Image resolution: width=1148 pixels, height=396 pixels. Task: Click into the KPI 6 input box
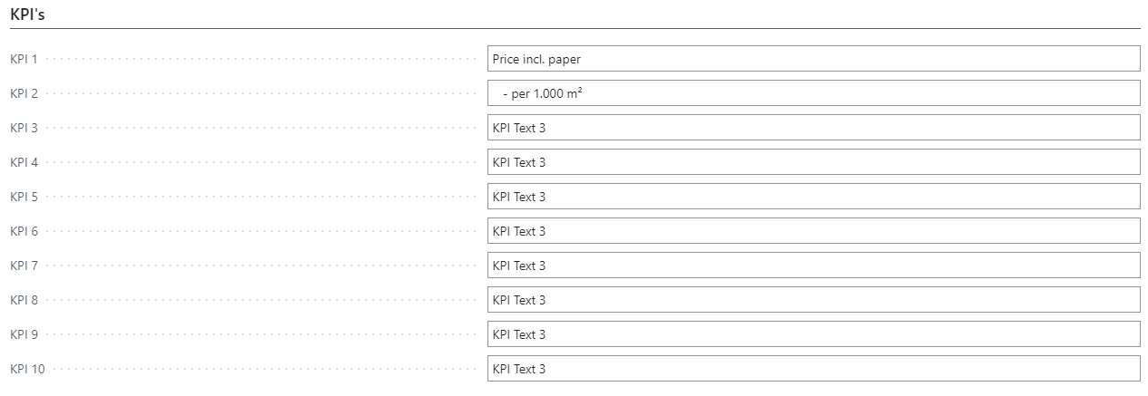[813, 231]
